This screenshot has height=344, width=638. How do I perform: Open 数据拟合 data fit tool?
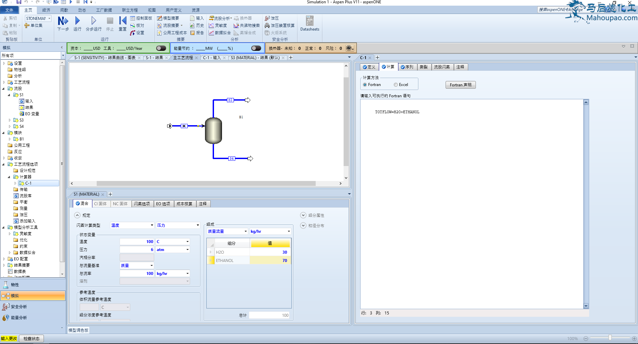click(219, 33)
